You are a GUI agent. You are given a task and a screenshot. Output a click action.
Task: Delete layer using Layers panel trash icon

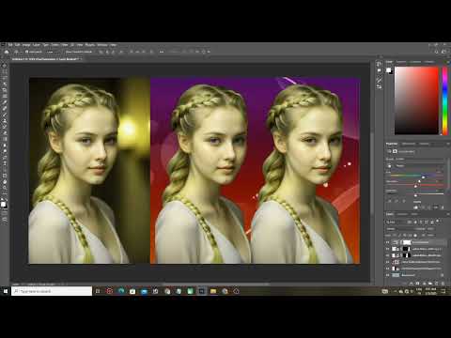click(443, 283)
